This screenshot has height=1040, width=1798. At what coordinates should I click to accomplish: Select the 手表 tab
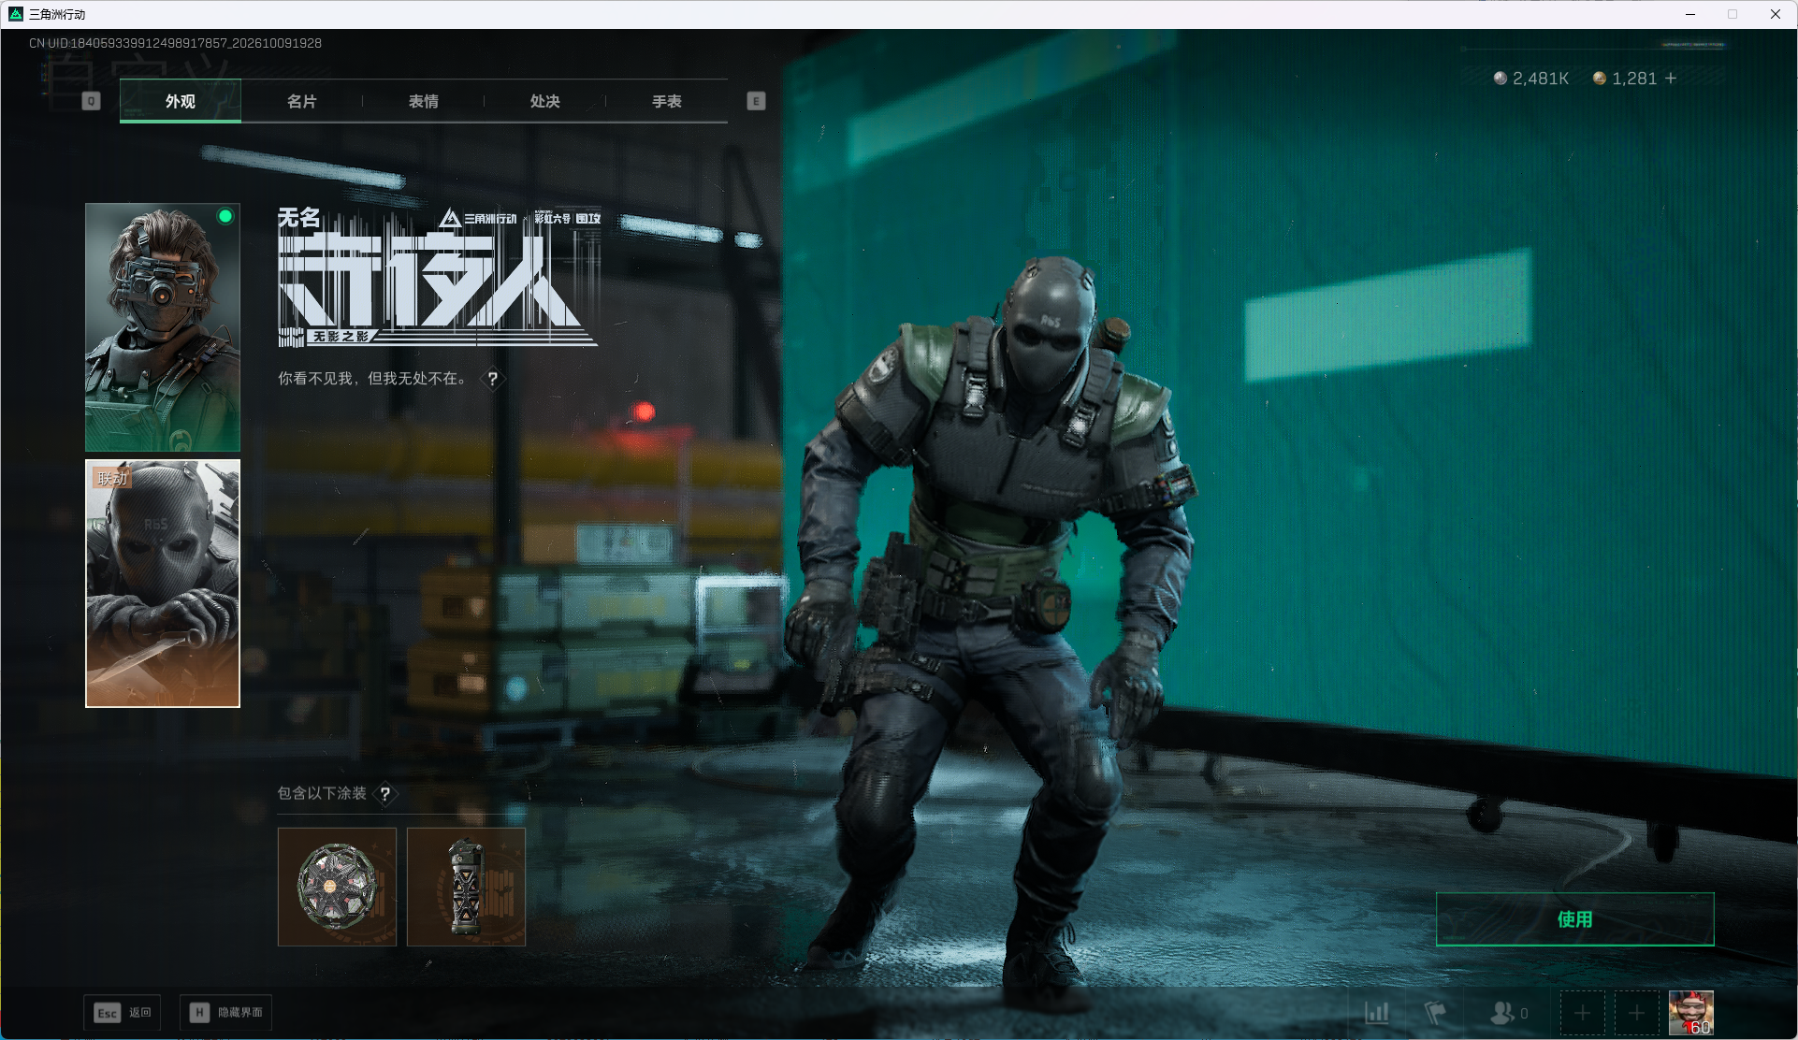[667, 101]
